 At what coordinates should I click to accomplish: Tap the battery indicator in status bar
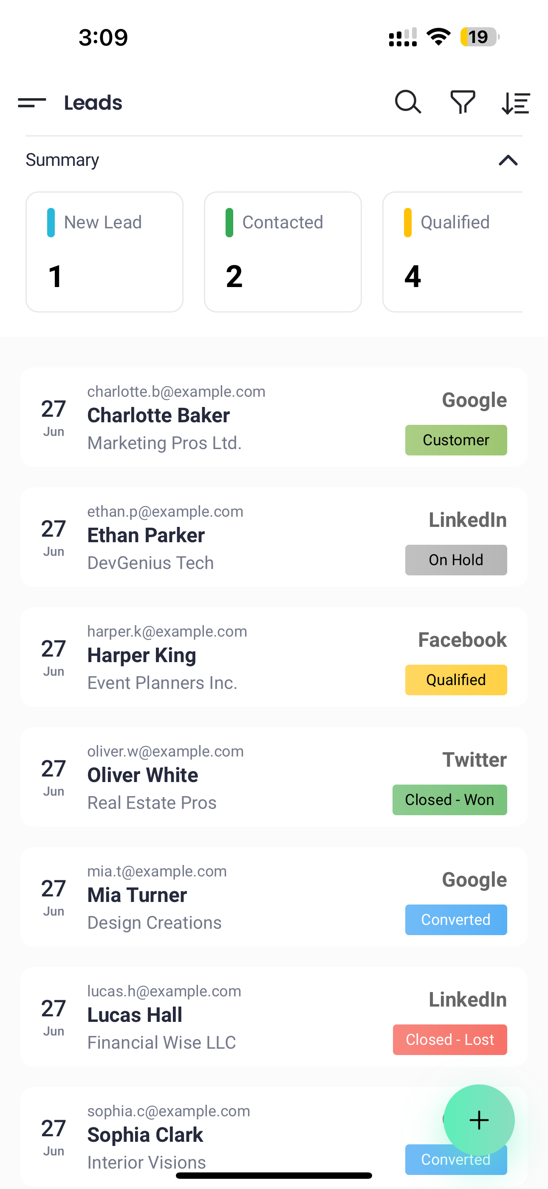click(x=479, y=37)
